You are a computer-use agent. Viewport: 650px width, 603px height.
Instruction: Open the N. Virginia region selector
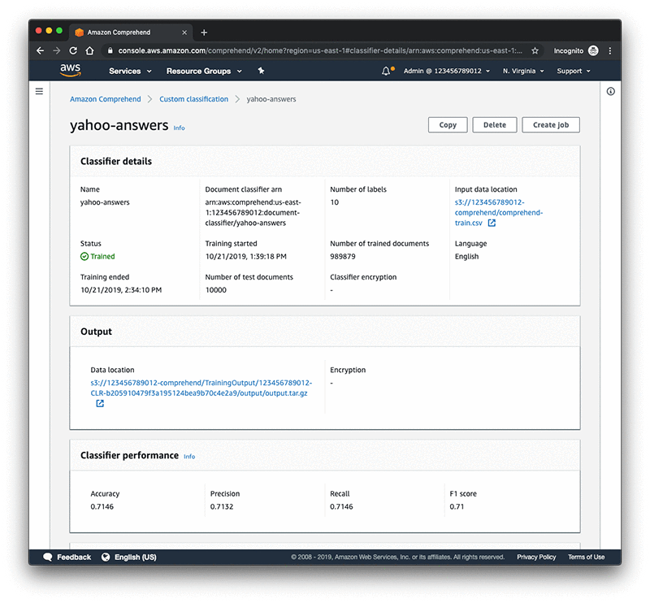tap(523, 71)
